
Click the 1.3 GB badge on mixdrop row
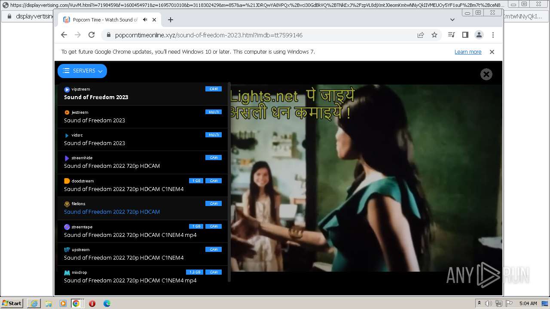(x=195, y=272)
